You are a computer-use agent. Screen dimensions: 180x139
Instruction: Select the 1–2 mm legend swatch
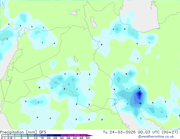pyautogui.click(x=18, y=135)
